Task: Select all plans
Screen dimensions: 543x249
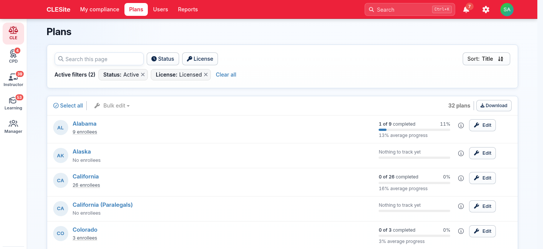Action: click(68, 106)
